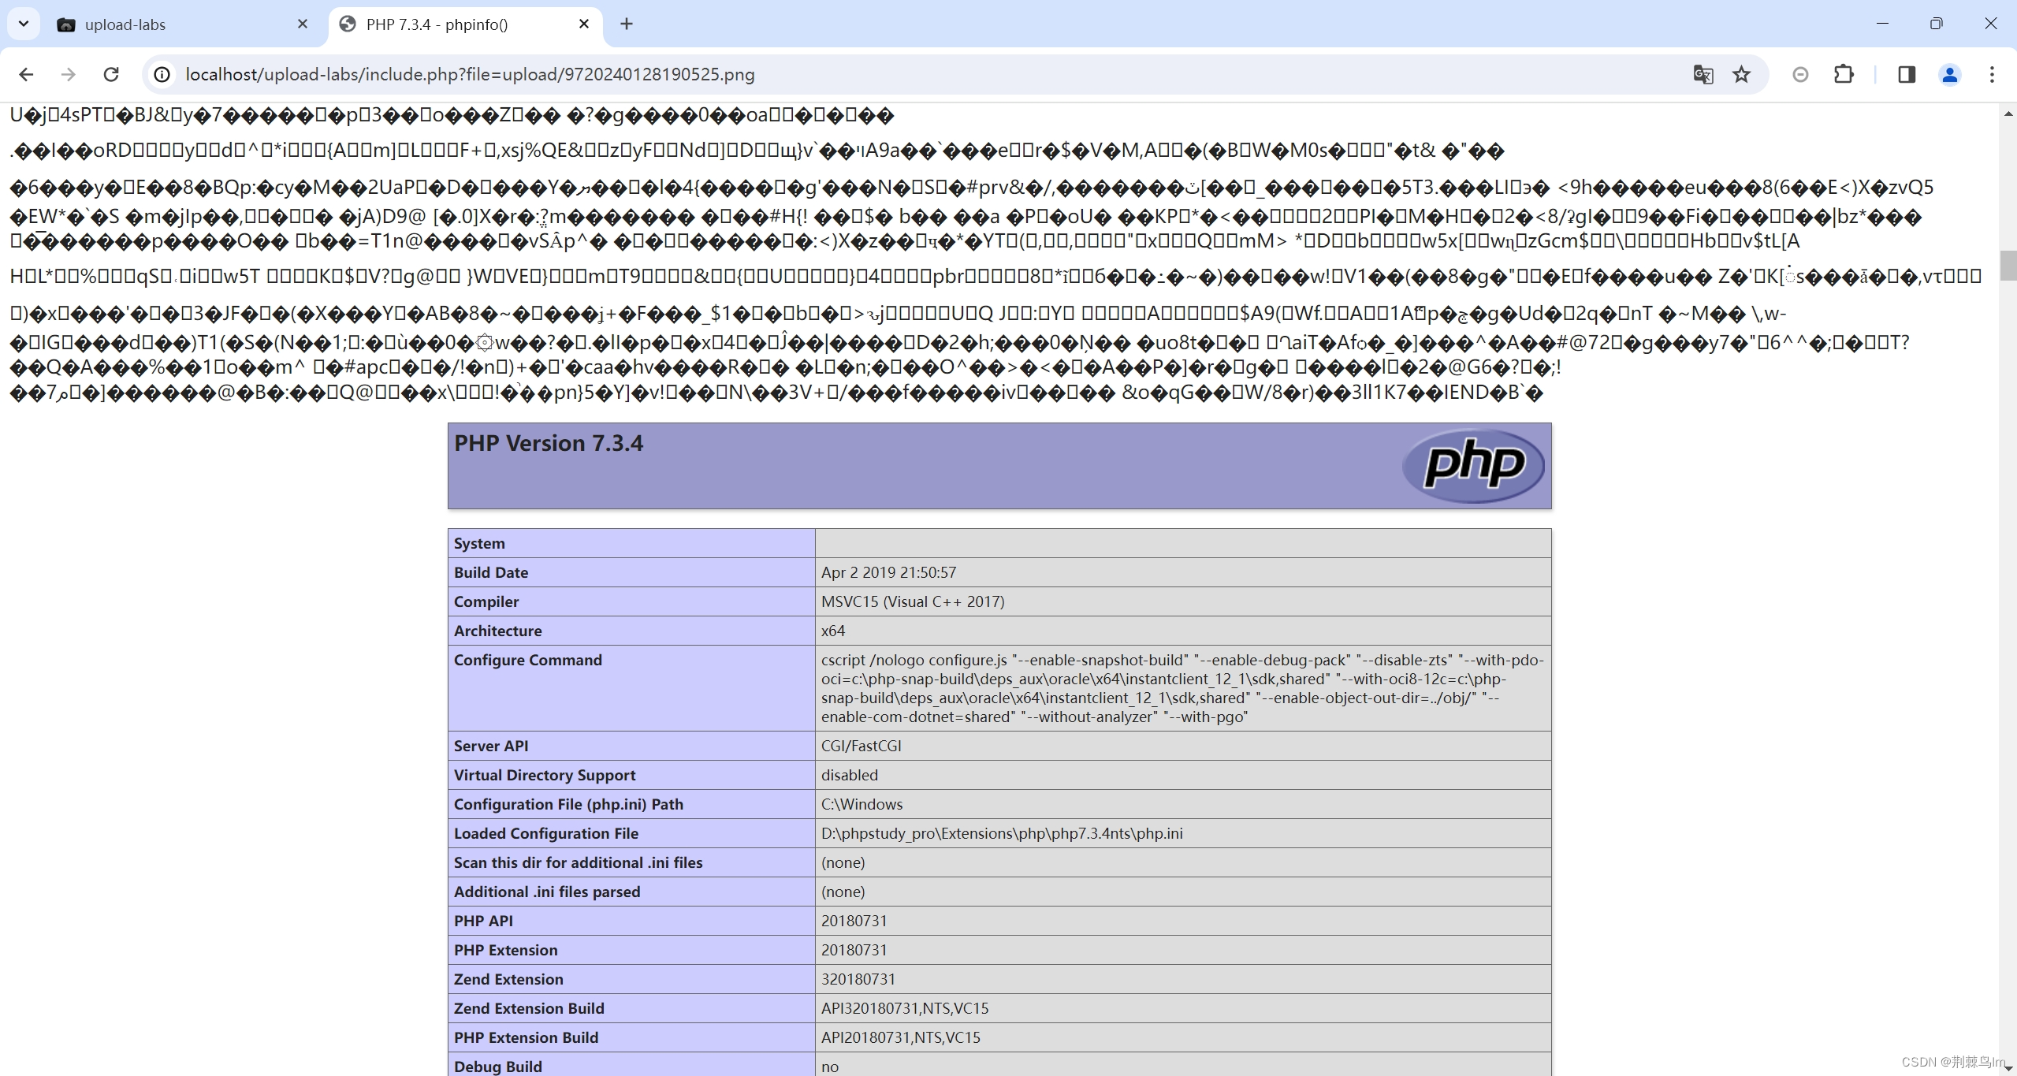
Task: Close the upload-labs tab
Action: [303, 24]
